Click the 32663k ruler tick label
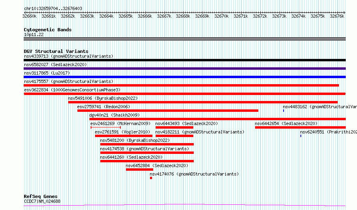Image resolution: width=357 pixels, height=210 pixels. pyautogui.click(x=87, y=16)
